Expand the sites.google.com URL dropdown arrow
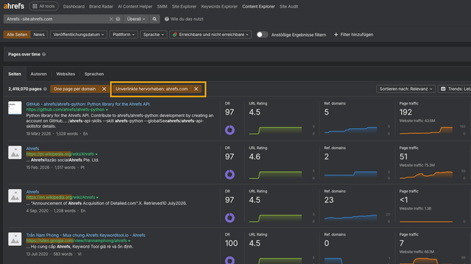Screen dimensions: 471x264 click(x=129, y=241)
